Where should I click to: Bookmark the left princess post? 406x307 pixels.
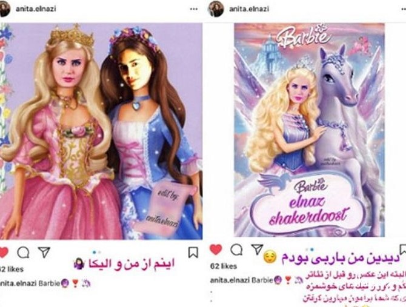click(193, 253)
